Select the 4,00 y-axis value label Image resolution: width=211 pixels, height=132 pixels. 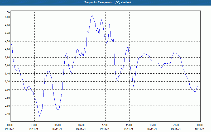(8, 49)
